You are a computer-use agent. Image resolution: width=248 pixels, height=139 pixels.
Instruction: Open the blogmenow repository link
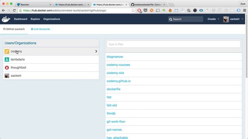tap(115, 57)
